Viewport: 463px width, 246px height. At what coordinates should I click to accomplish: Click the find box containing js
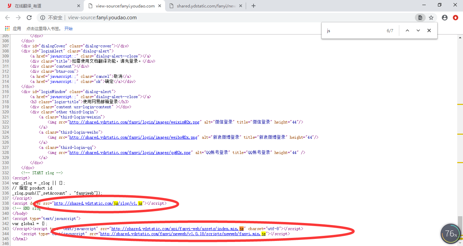[354, 30]
